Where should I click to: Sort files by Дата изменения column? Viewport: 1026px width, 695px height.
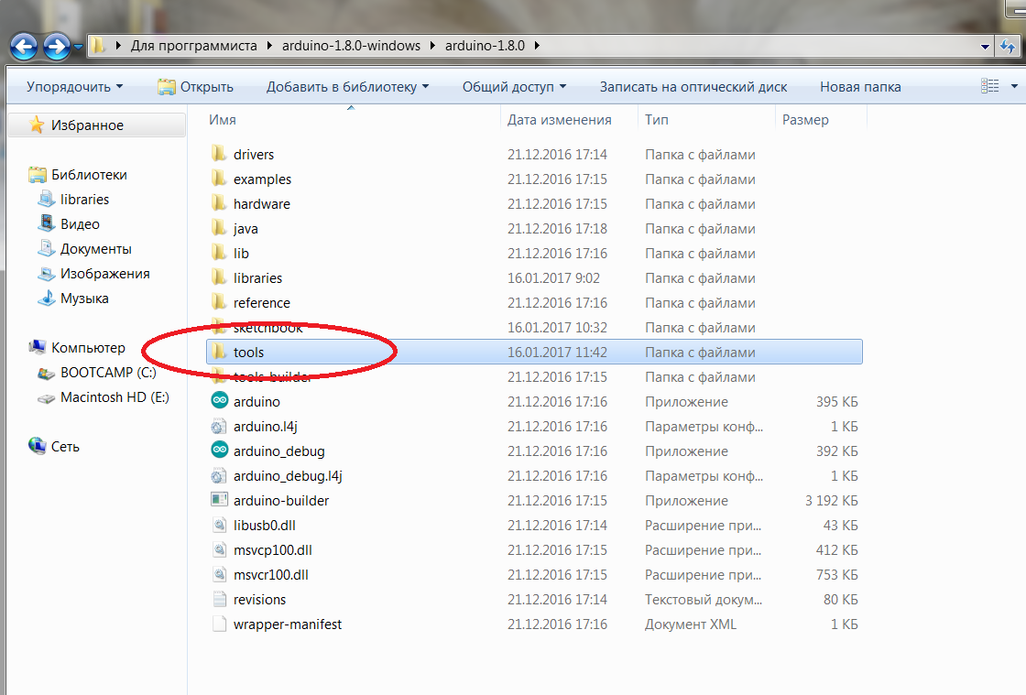tap(559, 120)
